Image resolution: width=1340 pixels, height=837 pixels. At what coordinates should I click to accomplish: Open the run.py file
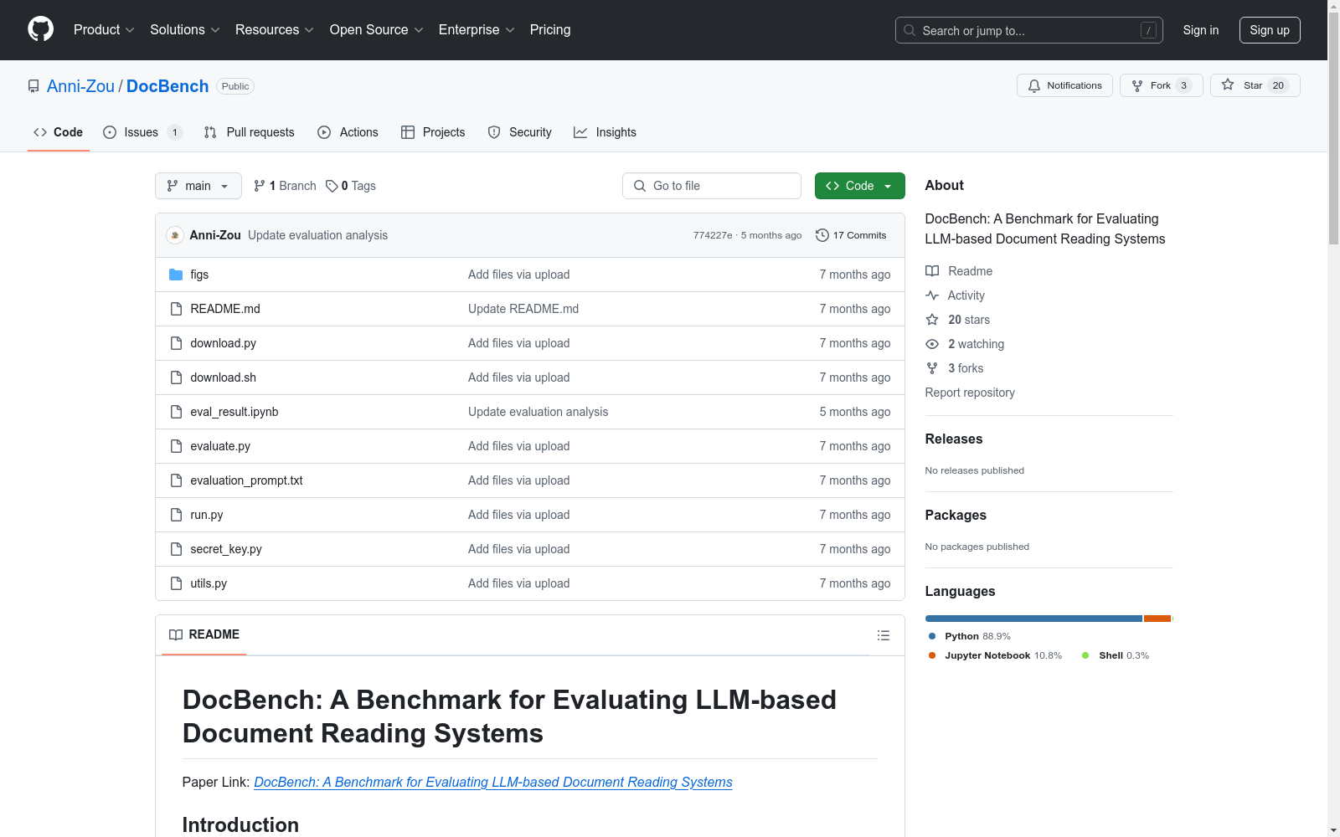[207, 515]
